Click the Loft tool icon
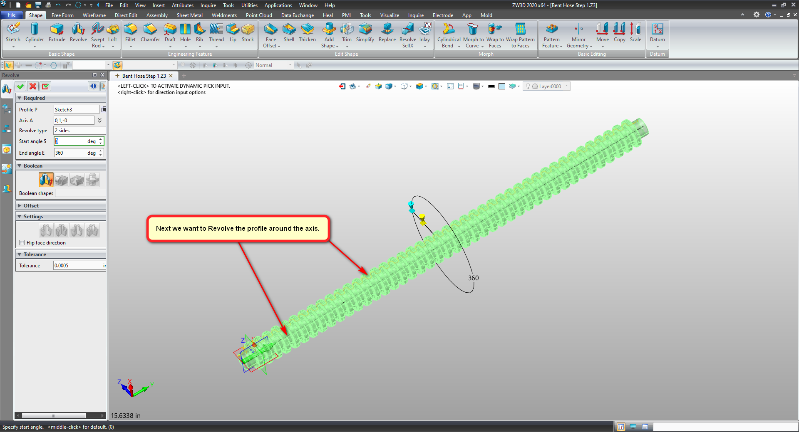The width and height of the screenshot is (799, 432). coord(112,30)
